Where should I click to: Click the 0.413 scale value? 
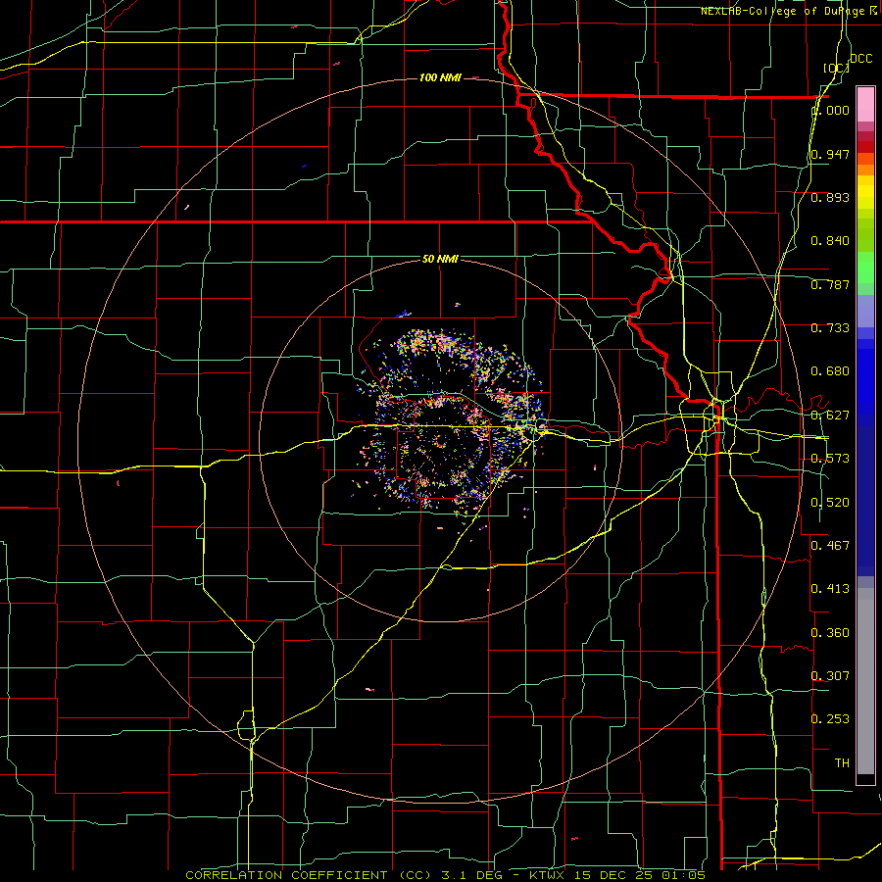tap(830, 589)
